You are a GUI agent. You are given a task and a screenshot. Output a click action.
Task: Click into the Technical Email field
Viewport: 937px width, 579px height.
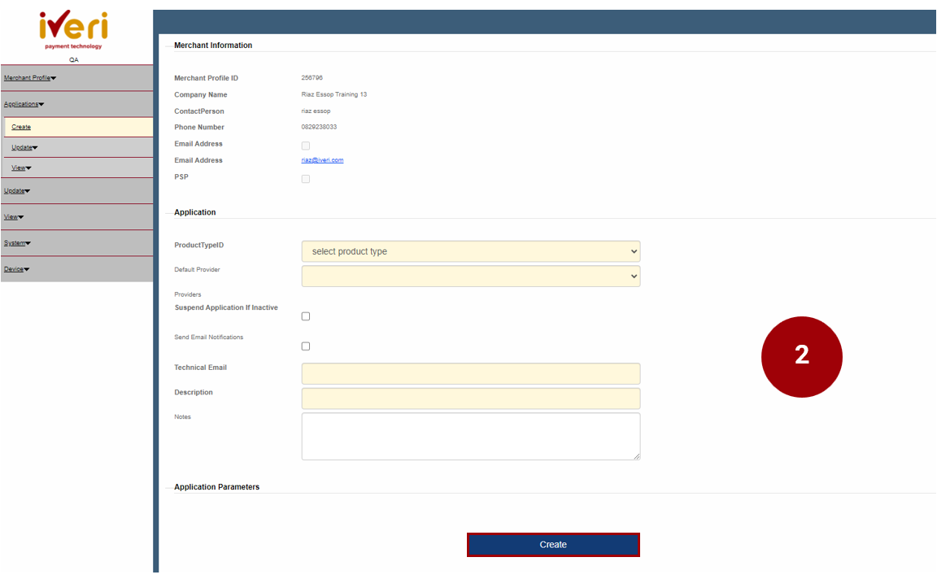470,373
